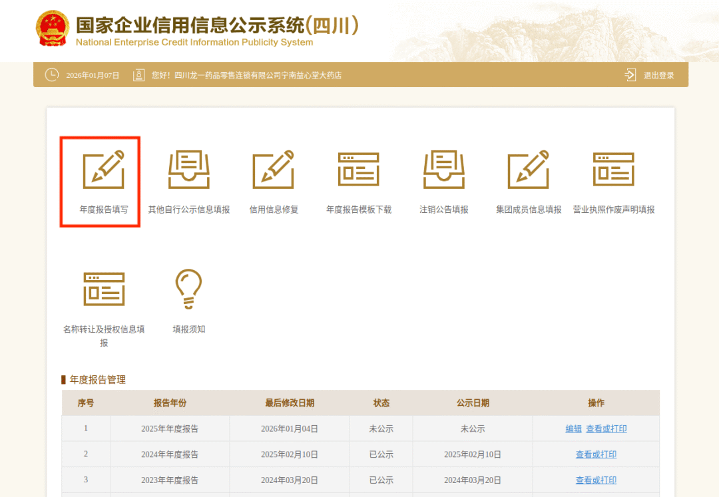This screenshot has height=497, width=719.
Task: Click the logout arrow icon beside 退出登录
Action: pos(630,75)
